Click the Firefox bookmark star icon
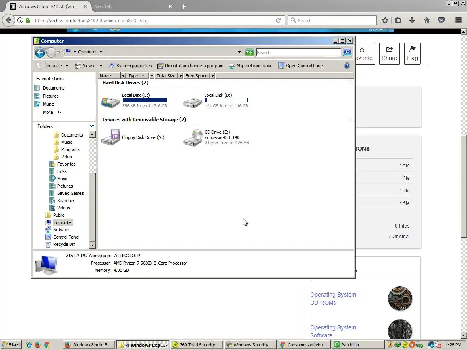The width and height of the screenshot is (467, 350). tap(385, 20)
